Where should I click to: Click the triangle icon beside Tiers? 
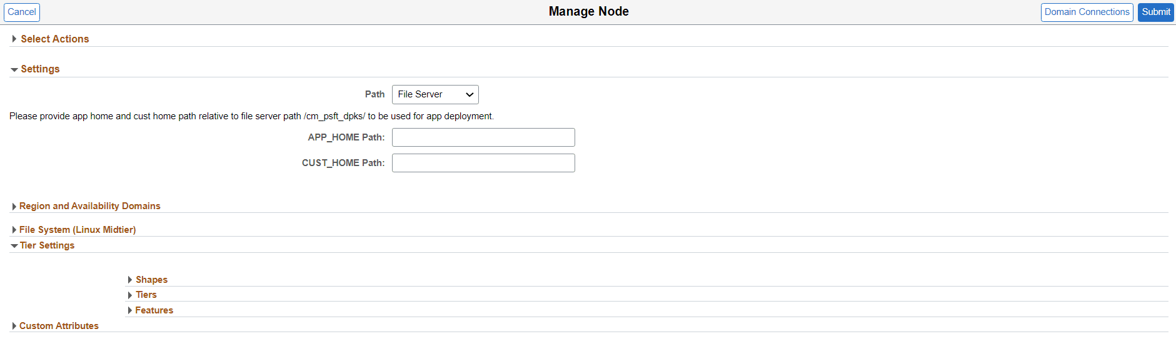point(130,295)
